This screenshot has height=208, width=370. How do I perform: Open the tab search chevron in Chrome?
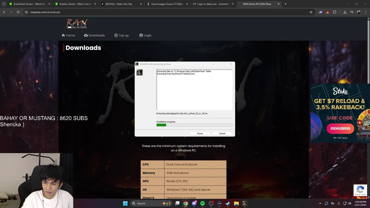point(4,4)
